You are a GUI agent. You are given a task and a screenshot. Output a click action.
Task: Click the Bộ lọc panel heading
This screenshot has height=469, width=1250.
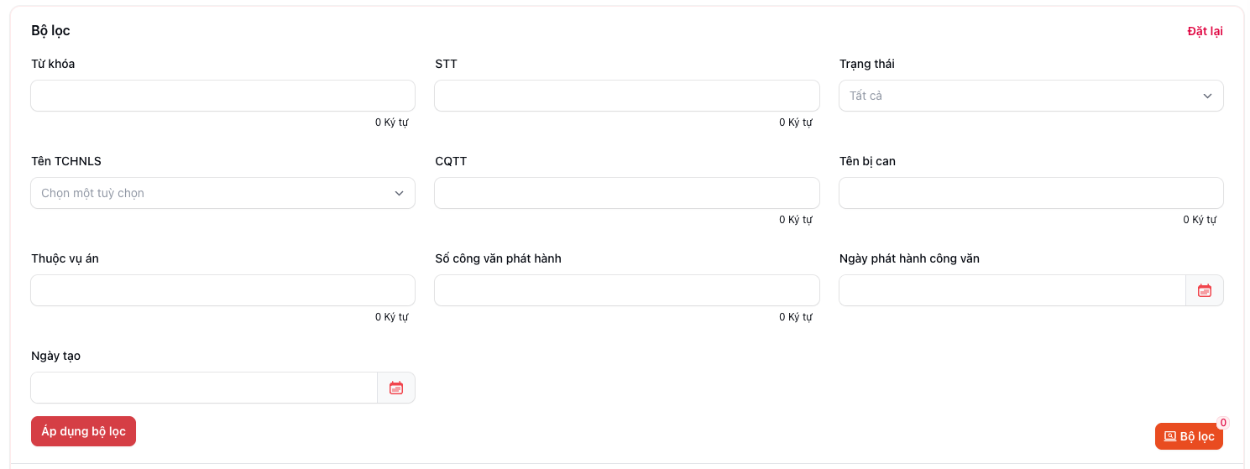[50, 31]
